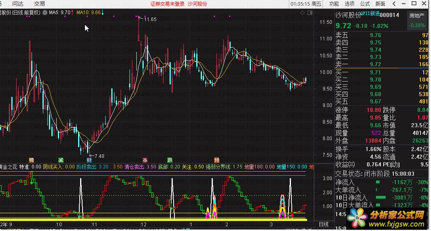Click the 强弱分界线 1.75 indicator label
Viewport: 431px width, 231px height.
(x=224, y=167)
